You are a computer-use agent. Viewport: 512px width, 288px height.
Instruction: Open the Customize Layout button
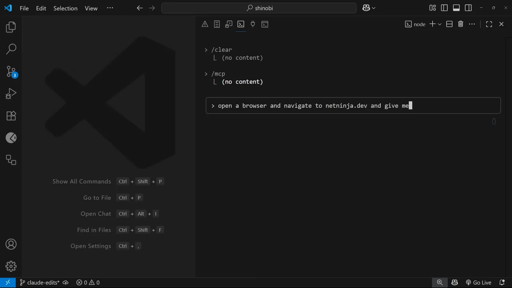[x=433, y=8]
